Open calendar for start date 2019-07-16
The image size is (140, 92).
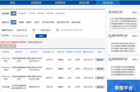[34, 30]
